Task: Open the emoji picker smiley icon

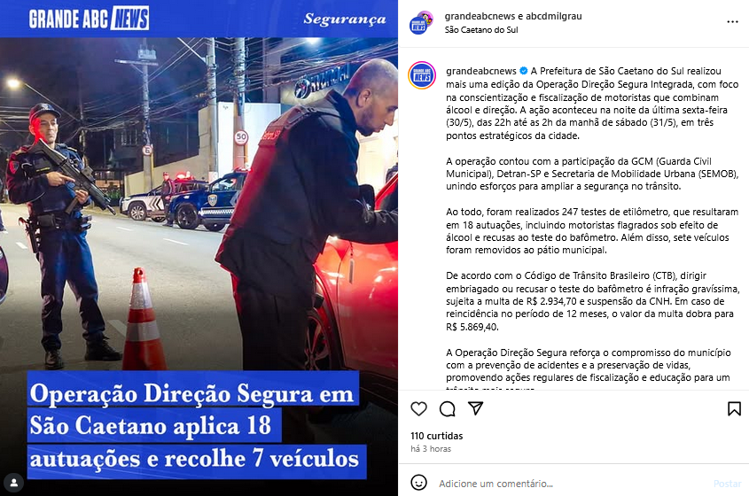Action: [419, 483]
